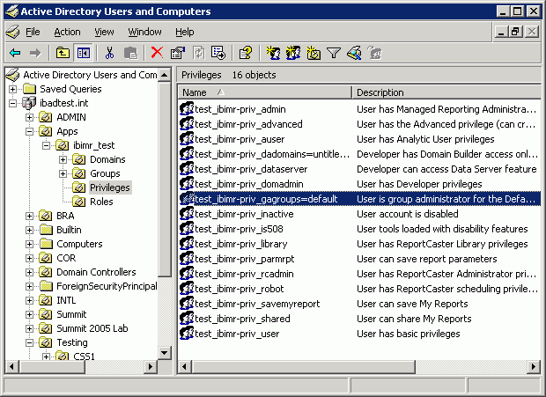546x397 pixels.
Task: Click the ibadtest.int domain icon
Action: 29,103
